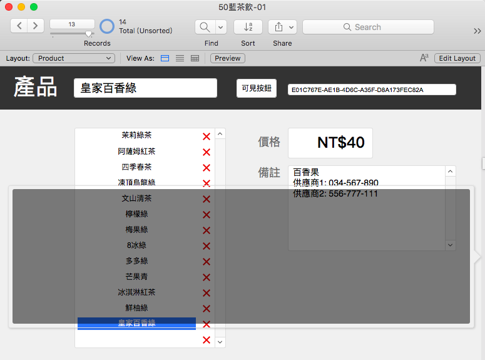This screenshot has height=360, width=485.
Task: Delete the 芒果青 row with red X
Action: 207,277
